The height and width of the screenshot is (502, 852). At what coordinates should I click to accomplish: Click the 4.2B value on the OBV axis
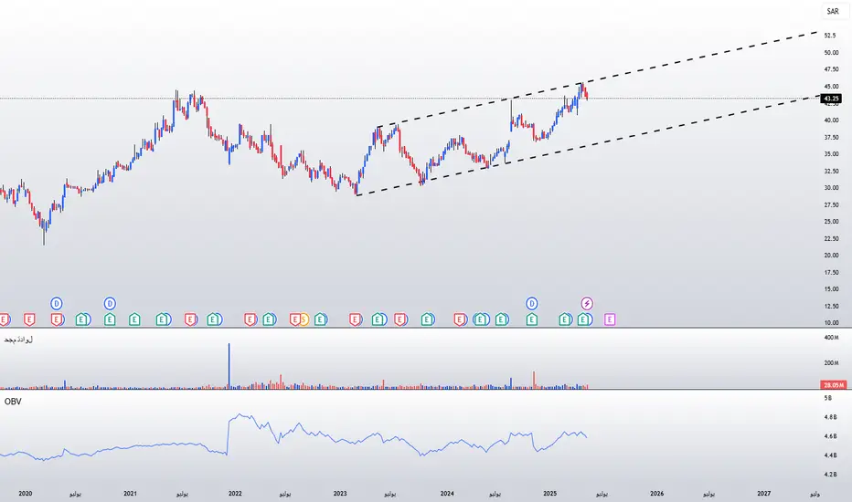pyautogui.click(x=830, y=475)
